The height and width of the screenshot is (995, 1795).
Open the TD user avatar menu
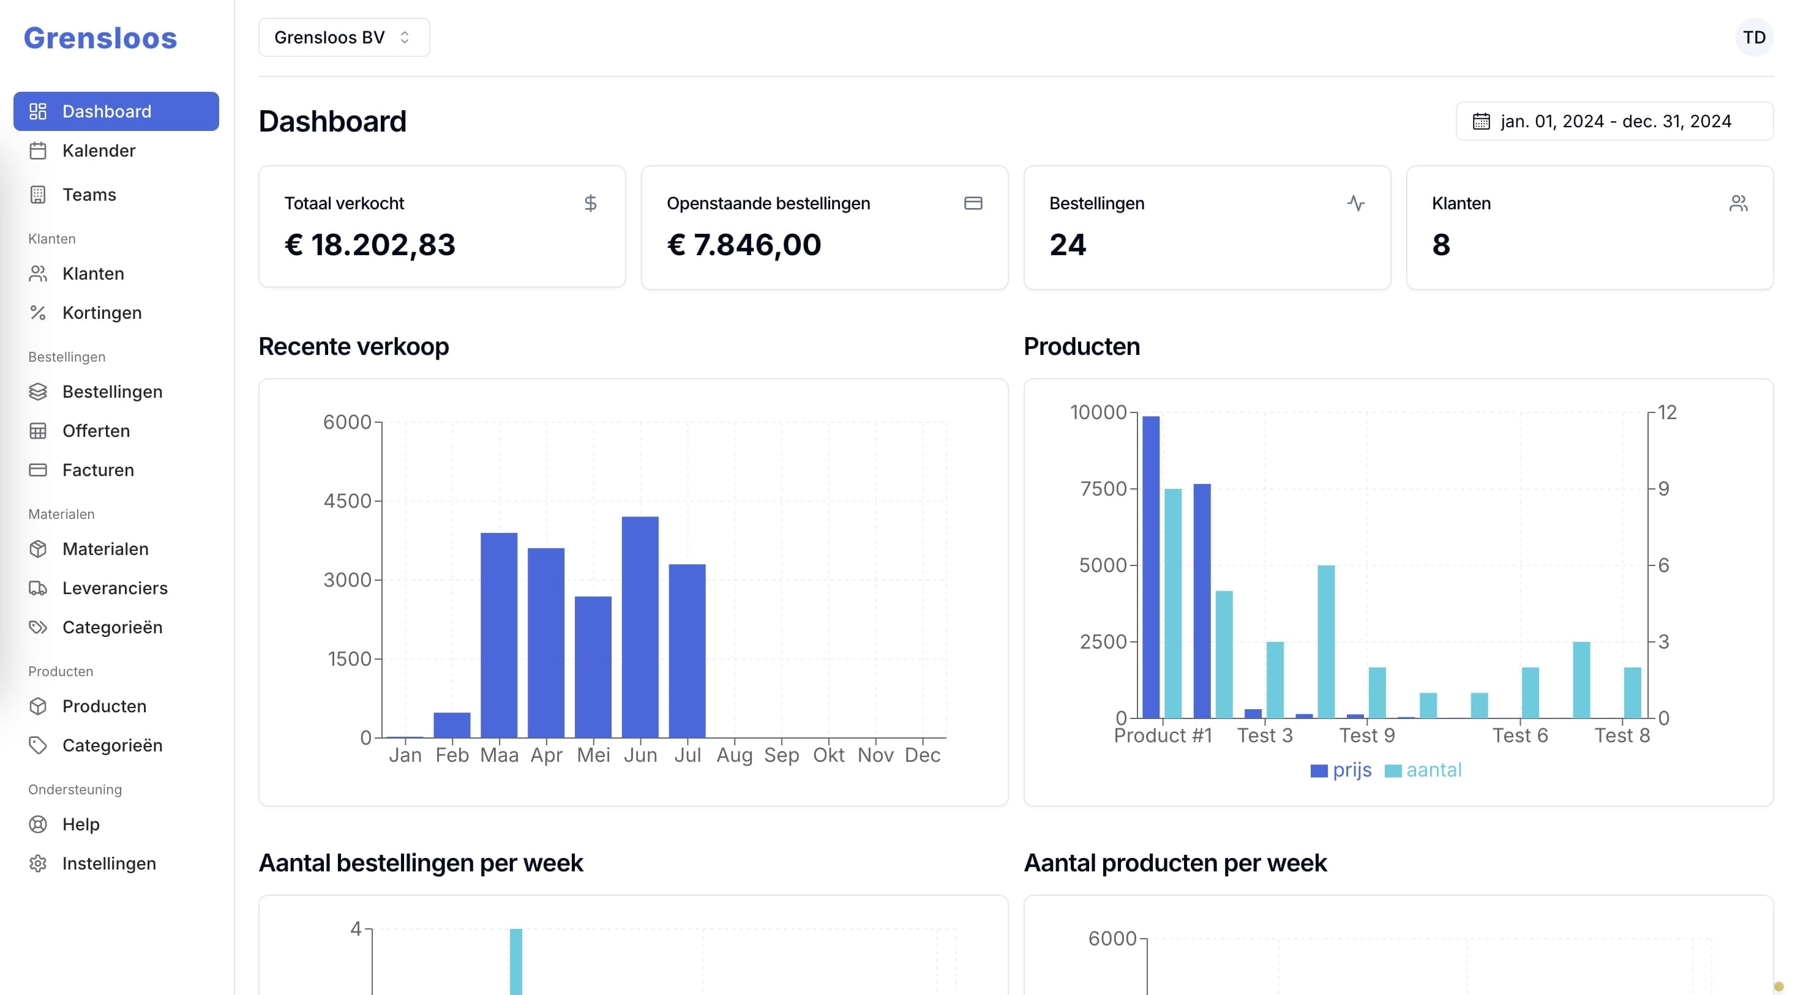point(1753,37)
